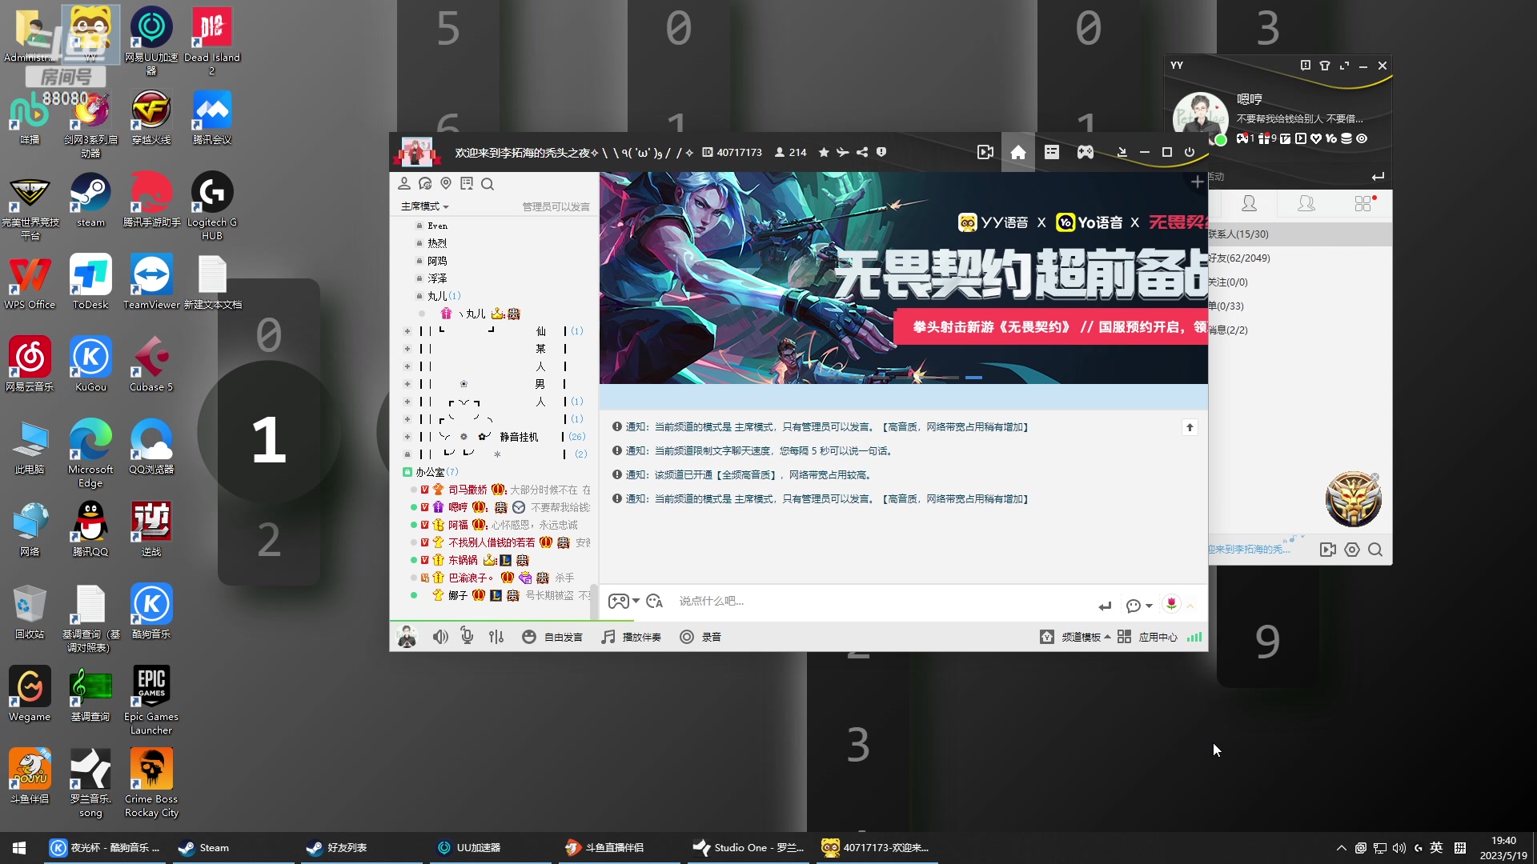Open the share icon in room title bar
1537x864 pixels.
(862, 152)
